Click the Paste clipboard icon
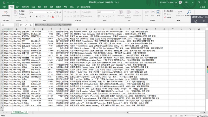Viewport: 208px width, 117px height. [x=15, y=12]
